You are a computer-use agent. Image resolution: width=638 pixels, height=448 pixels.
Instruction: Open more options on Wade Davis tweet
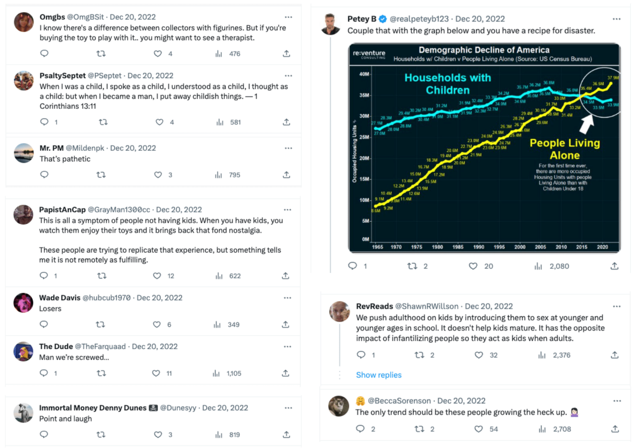[287, 298]
